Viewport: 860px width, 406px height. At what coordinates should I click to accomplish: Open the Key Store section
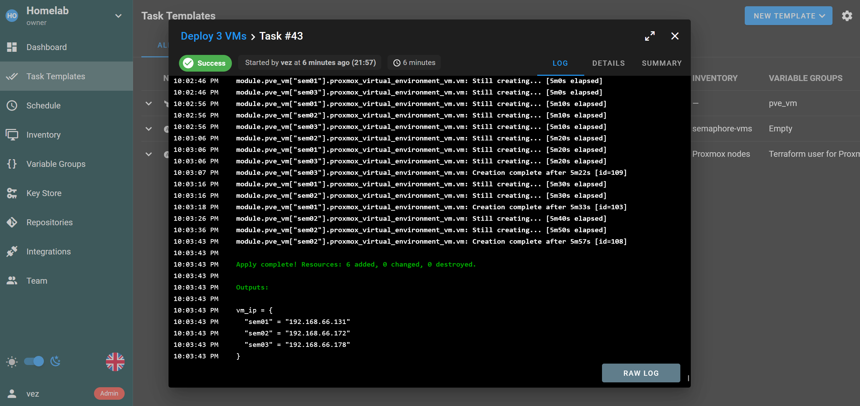tap(44, 193)
